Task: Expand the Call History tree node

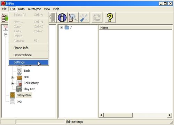Action: (x=13, y=83)
